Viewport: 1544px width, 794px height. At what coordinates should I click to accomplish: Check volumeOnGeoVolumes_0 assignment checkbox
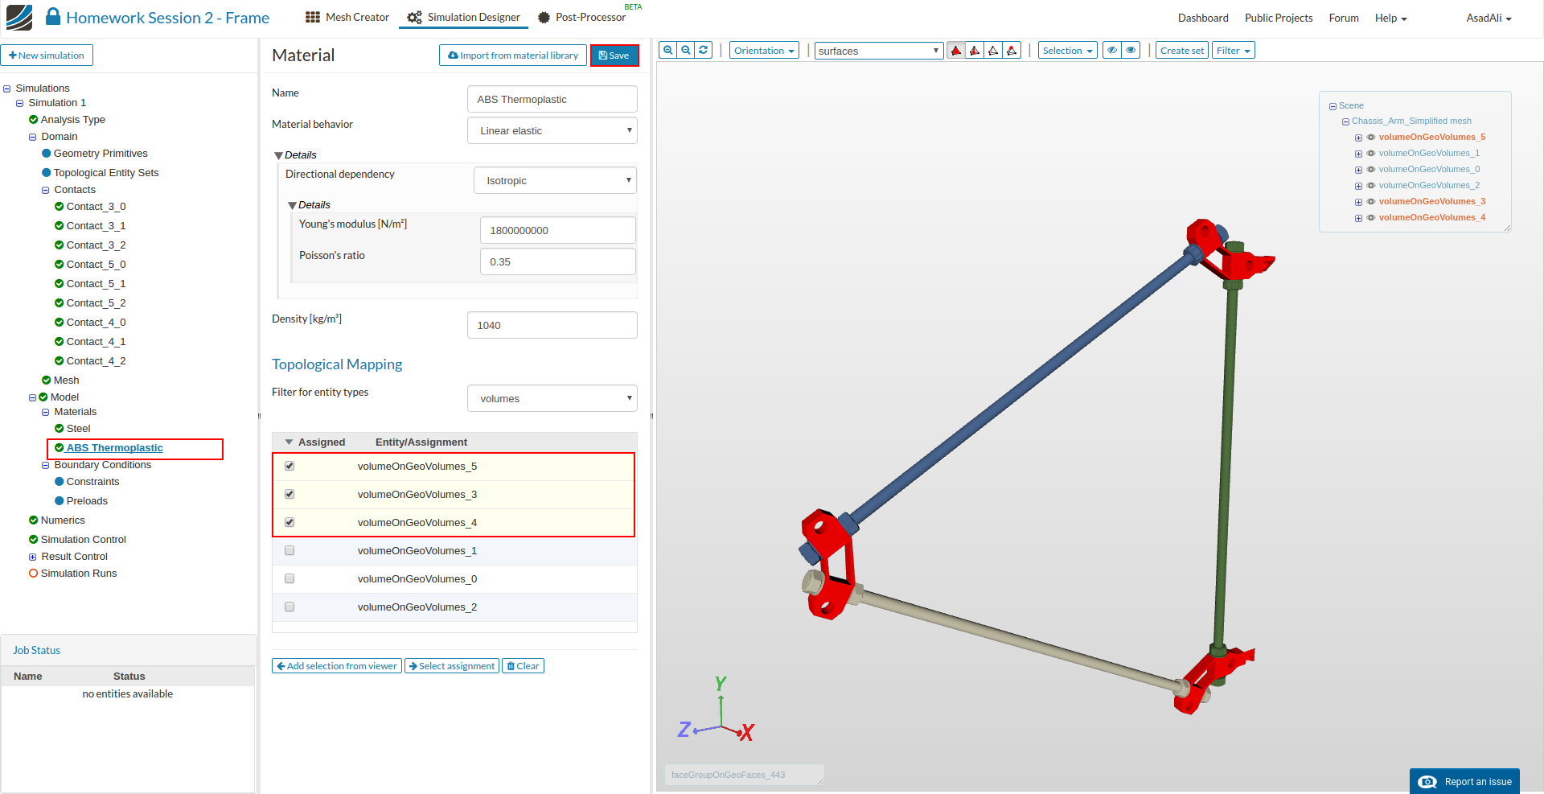[x=289, y=579]
